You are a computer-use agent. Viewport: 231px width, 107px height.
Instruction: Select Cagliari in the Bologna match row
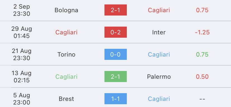tap(159, 10)
